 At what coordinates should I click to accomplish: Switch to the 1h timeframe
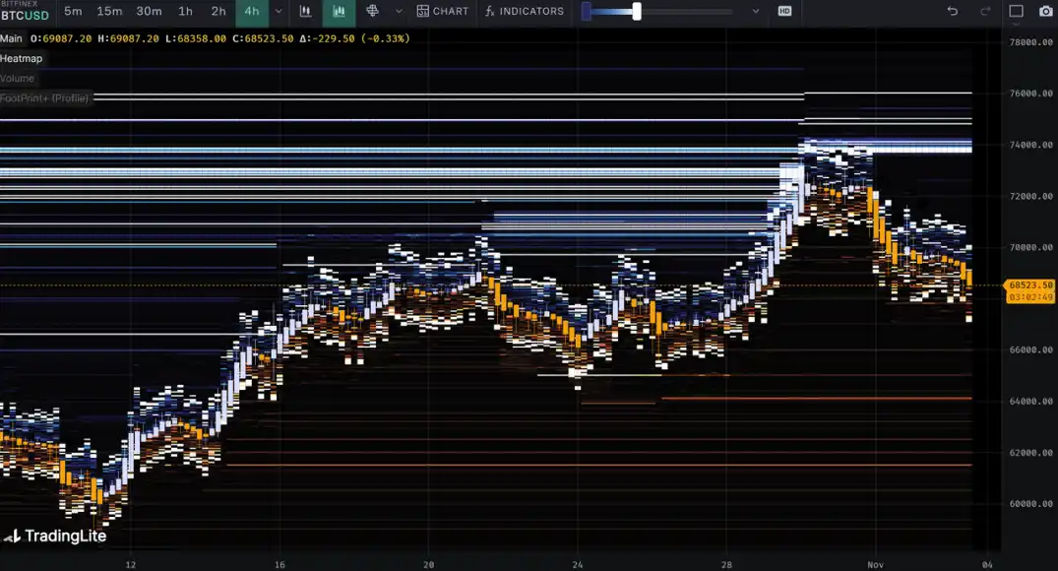click(x=185, y=12)
